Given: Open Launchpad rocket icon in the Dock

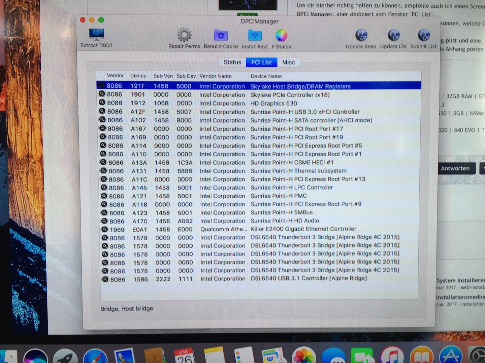Looking at the screenshot, I should pos(65,356).
